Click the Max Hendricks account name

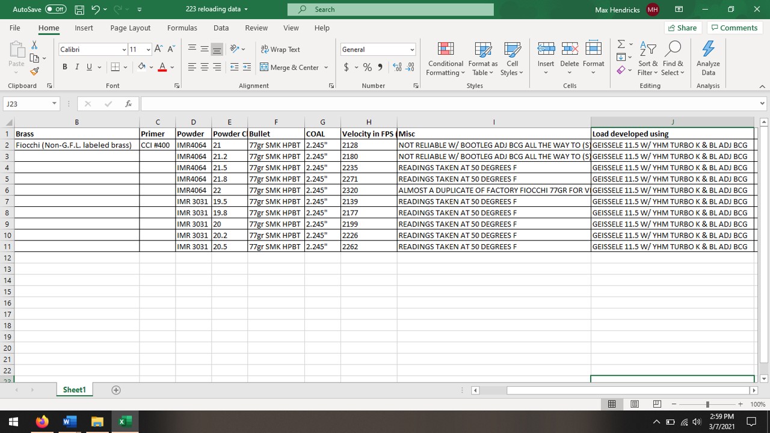(x=617, y=10)
